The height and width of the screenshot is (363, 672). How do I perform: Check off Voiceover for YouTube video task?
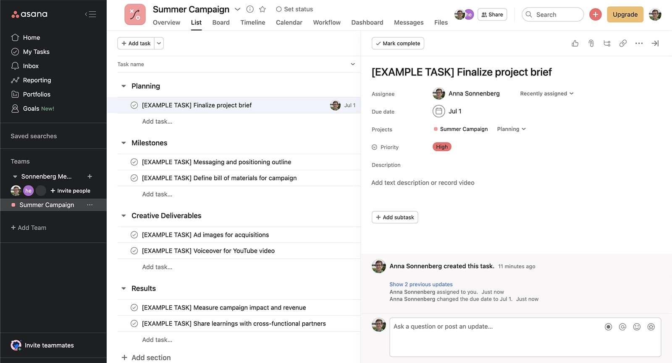pos(134,251)
